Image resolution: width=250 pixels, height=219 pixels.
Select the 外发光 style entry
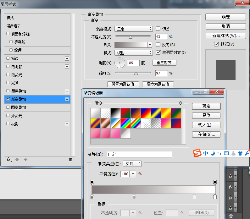pyautogui.click(x=37, y=116)
